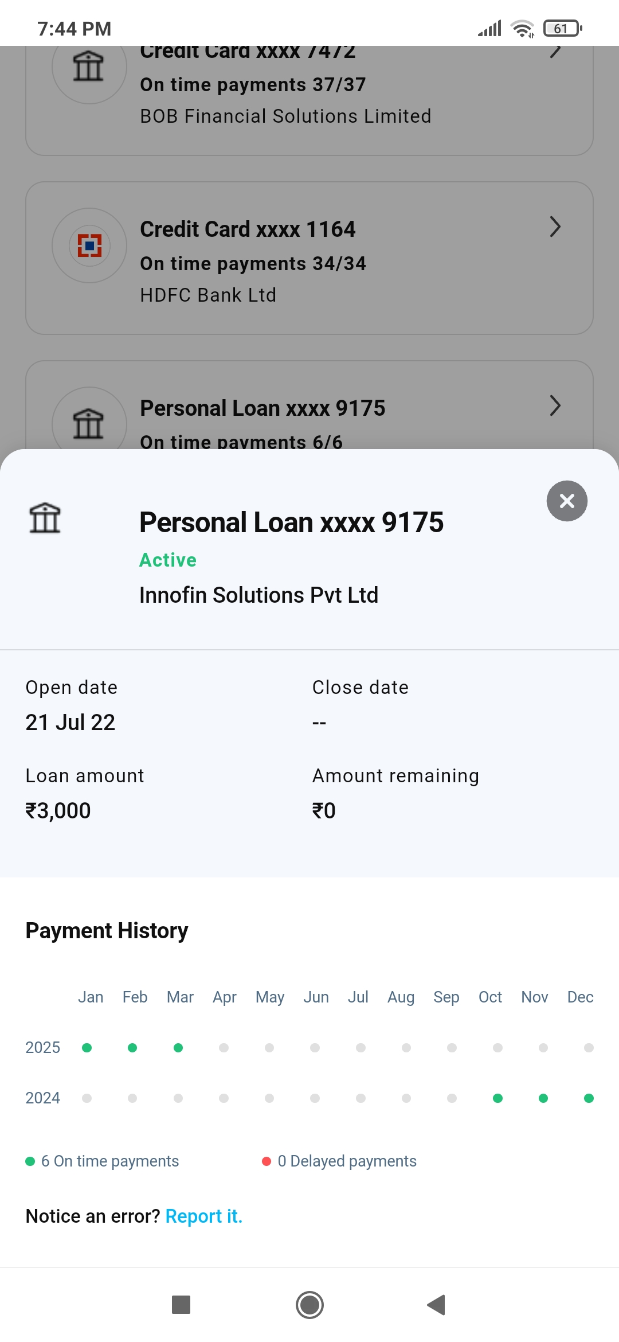The height and width of the screenshot is (1342, 619).
Task: Click the Report it link
Action: [204, 1216]
